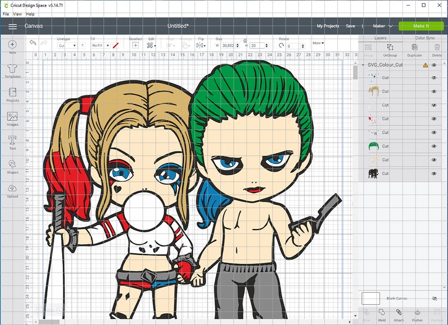Hide the white Cut layer

434,105
